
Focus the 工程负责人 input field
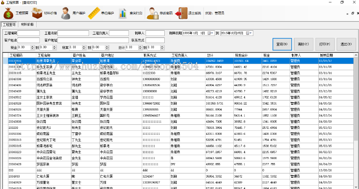click(119, 33)
